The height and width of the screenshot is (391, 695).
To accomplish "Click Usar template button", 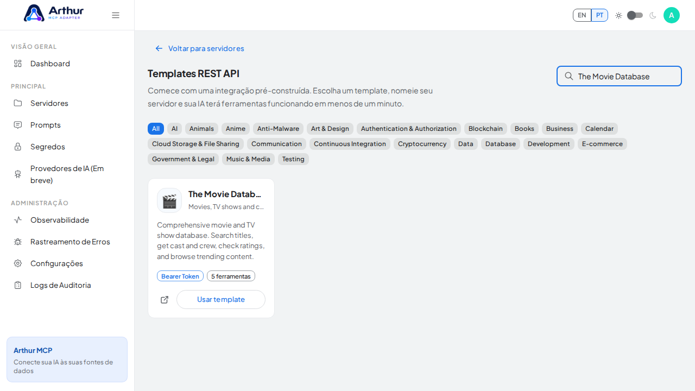I will coord(221,300).
